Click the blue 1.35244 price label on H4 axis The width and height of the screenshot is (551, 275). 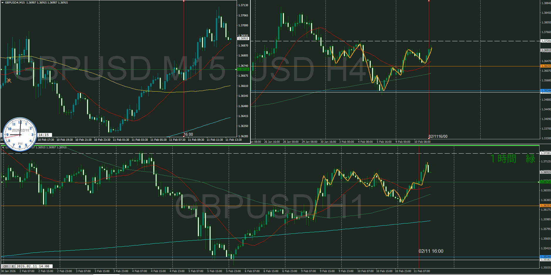point(545,90)
